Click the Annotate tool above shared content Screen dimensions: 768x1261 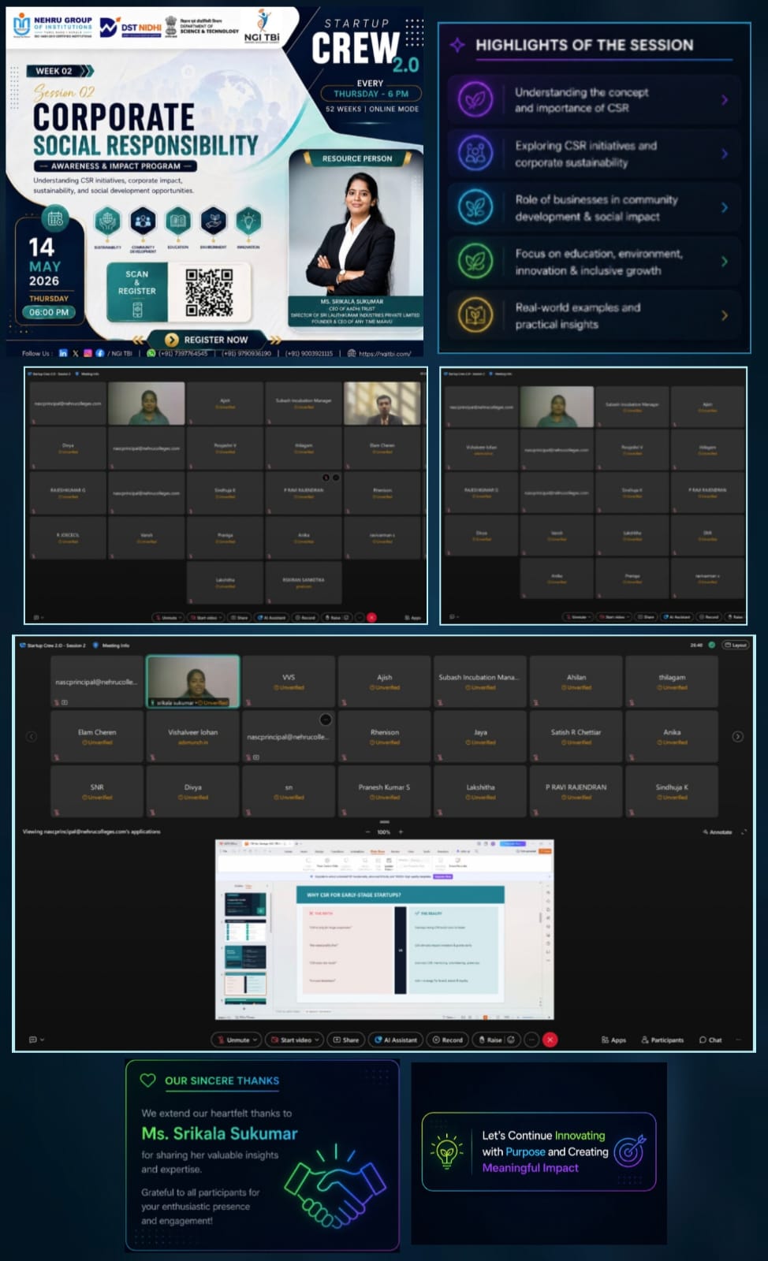[718, 831]
